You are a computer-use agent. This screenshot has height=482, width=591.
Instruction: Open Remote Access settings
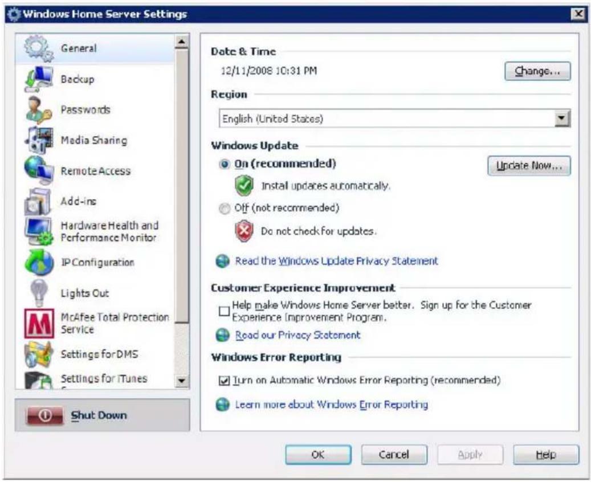coord(95,171)
